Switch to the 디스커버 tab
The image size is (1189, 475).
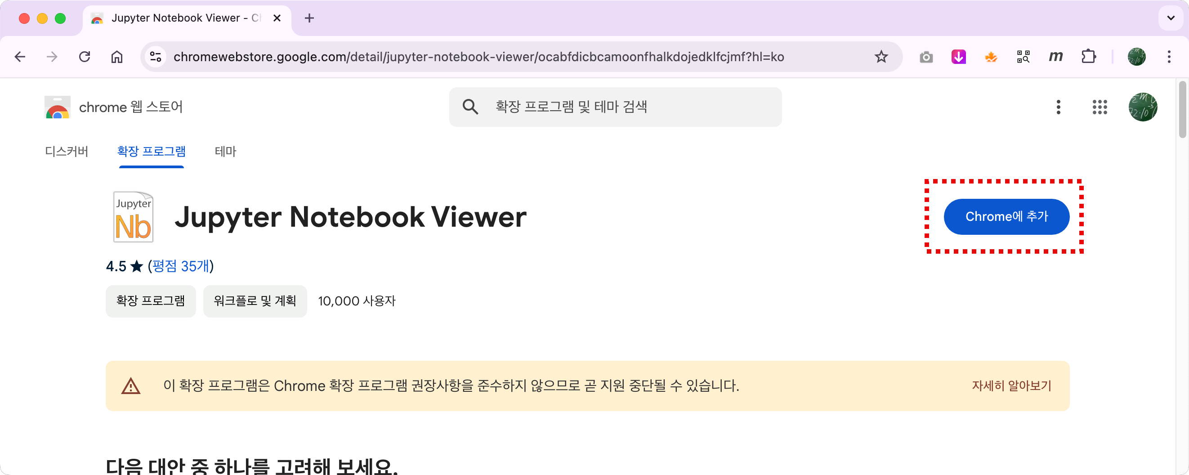click(x=67, y=152)
